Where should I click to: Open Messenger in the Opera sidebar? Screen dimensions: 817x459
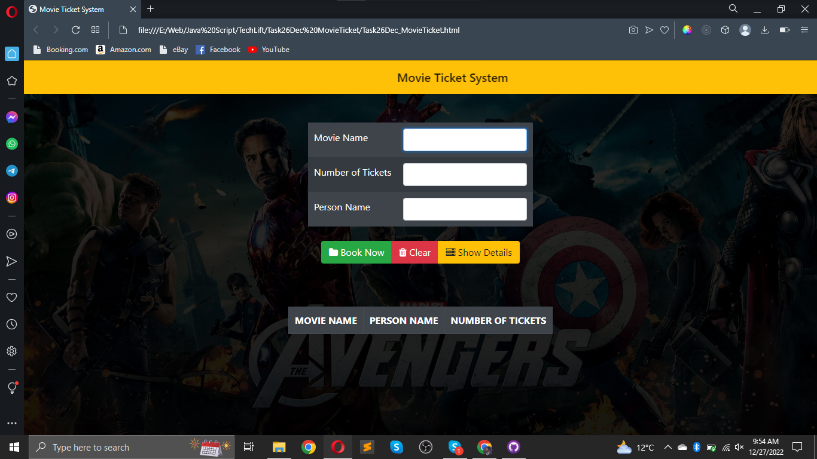point(11,117)
